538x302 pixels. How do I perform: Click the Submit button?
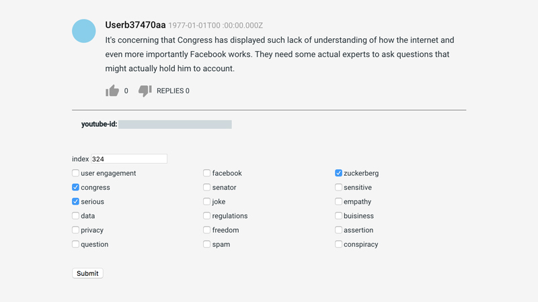(87, 273)
